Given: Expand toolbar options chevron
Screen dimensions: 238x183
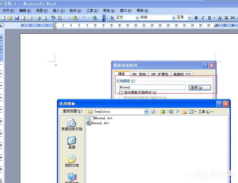Looking at the screenshot, I should coord(104,18).
